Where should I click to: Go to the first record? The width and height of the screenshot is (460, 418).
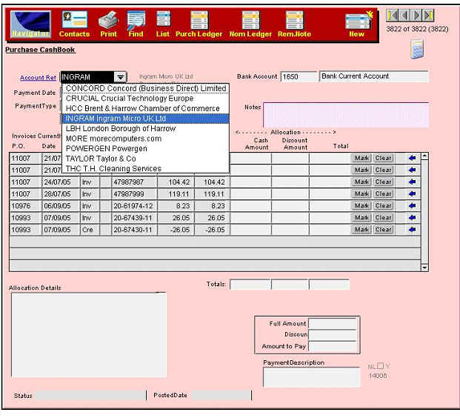392,16
